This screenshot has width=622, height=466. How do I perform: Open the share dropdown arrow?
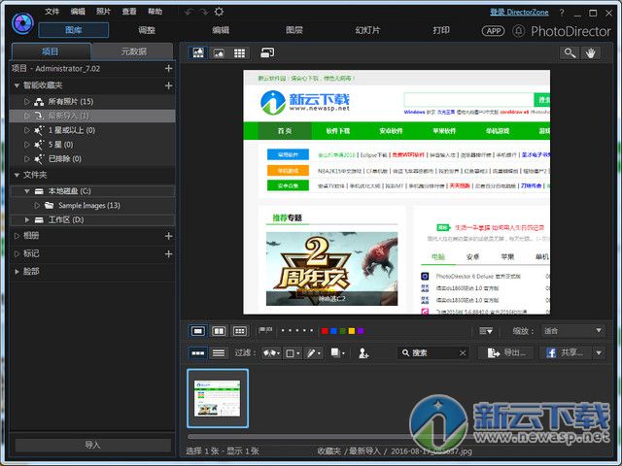[x=599, y=353]
